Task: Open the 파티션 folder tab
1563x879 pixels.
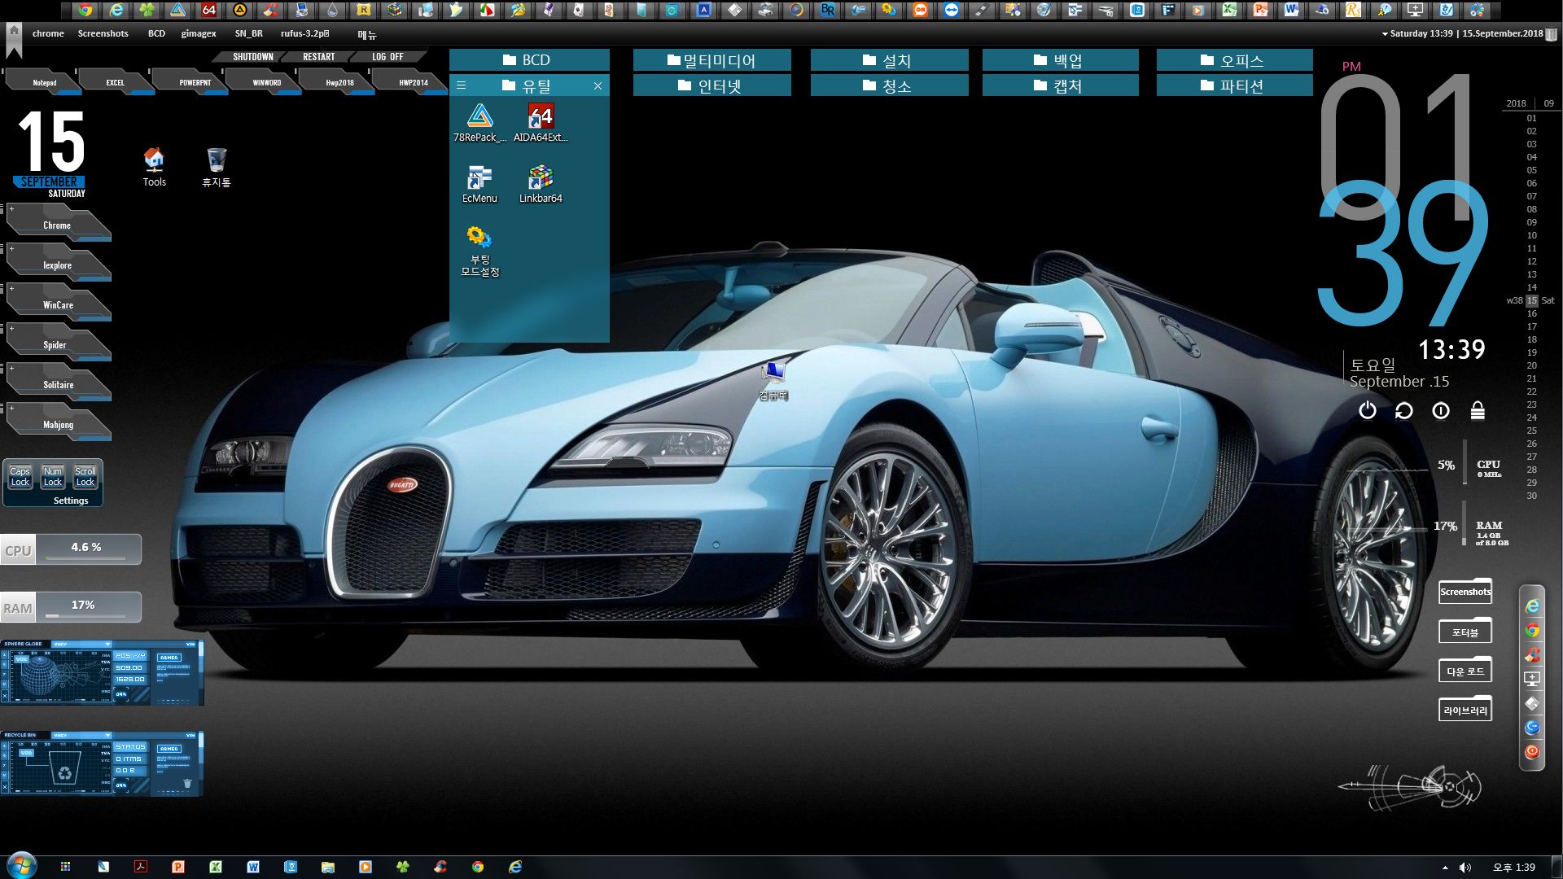Action: (1234, 85)
